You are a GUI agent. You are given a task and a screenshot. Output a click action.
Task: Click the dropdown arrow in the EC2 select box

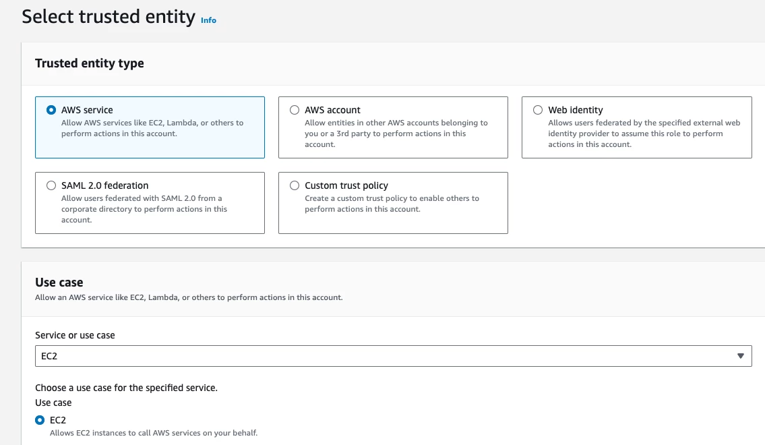741,356
